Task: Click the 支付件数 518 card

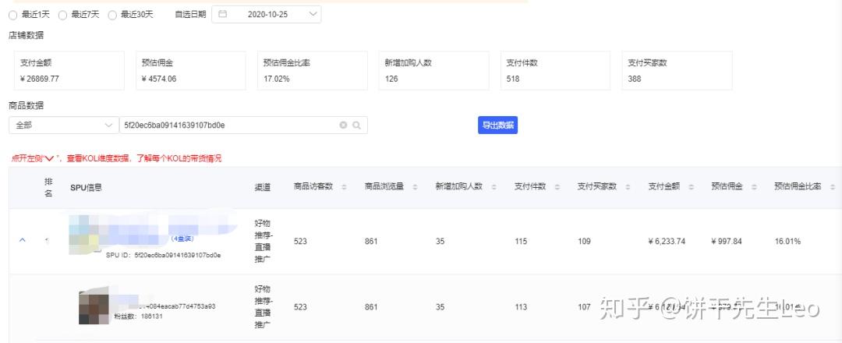Action: click(x=555, y=70)
